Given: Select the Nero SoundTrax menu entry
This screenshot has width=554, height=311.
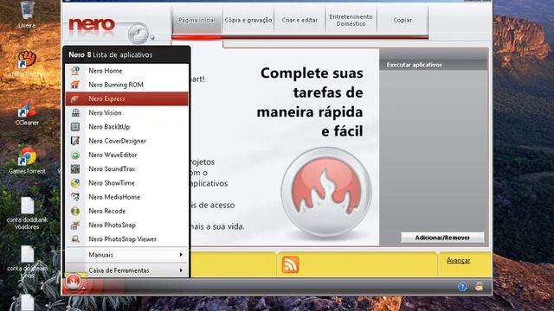Looking at the screenshot, I should pyautogui.click(x=127, y=169).
